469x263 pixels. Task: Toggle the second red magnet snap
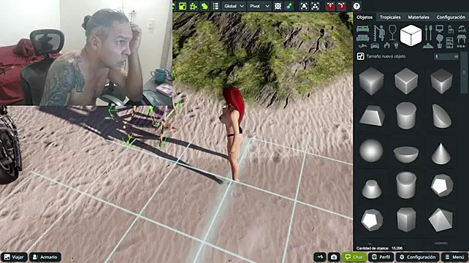point(341,6)
